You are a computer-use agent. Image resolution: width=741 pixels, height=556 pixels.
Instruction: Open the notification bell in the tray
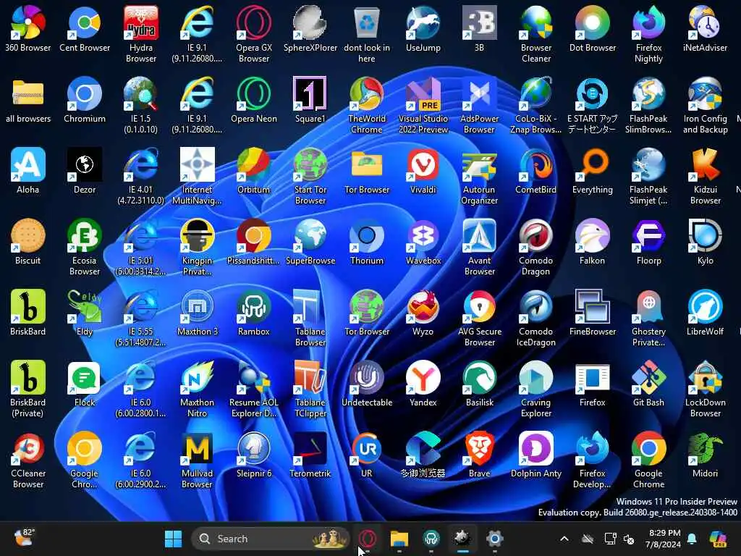tap(692, 539)
